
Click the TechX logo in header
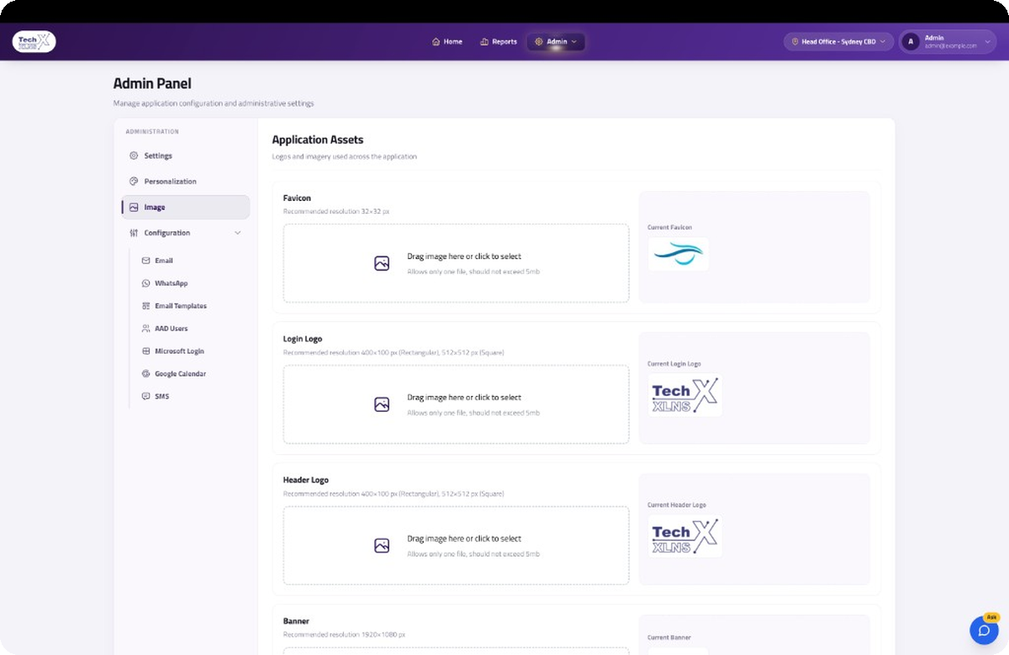click(34, 41)
